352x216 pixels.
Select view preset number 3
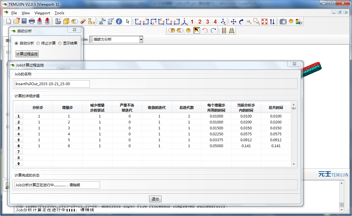pyautogui.click(x=207, y=22)
